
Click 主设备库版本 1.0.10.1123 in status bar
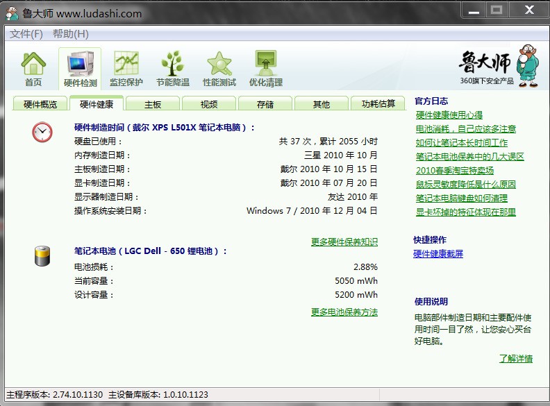pyautogui.click(x=158, y=395)
